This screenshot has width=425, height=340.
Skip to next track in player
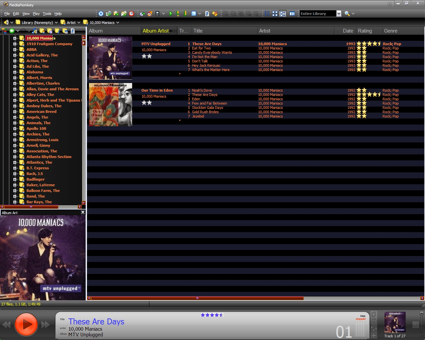45,325
